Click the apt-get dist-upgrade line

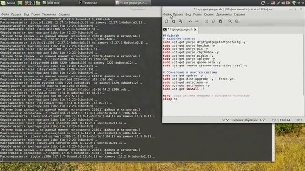click(x=199, y=79)
